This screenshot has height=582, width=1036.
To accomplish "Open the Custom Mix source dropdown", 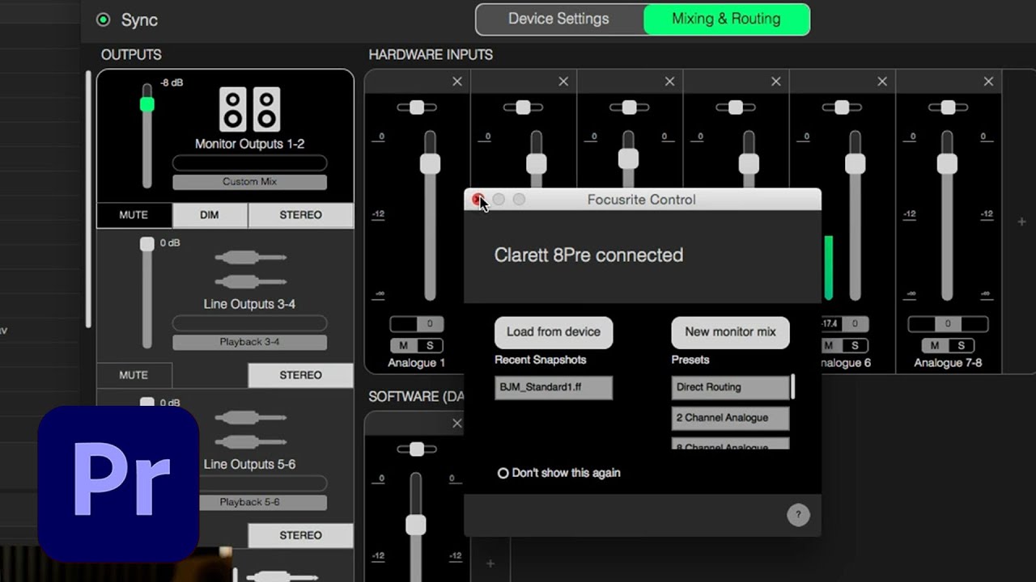I will point(249,182).
